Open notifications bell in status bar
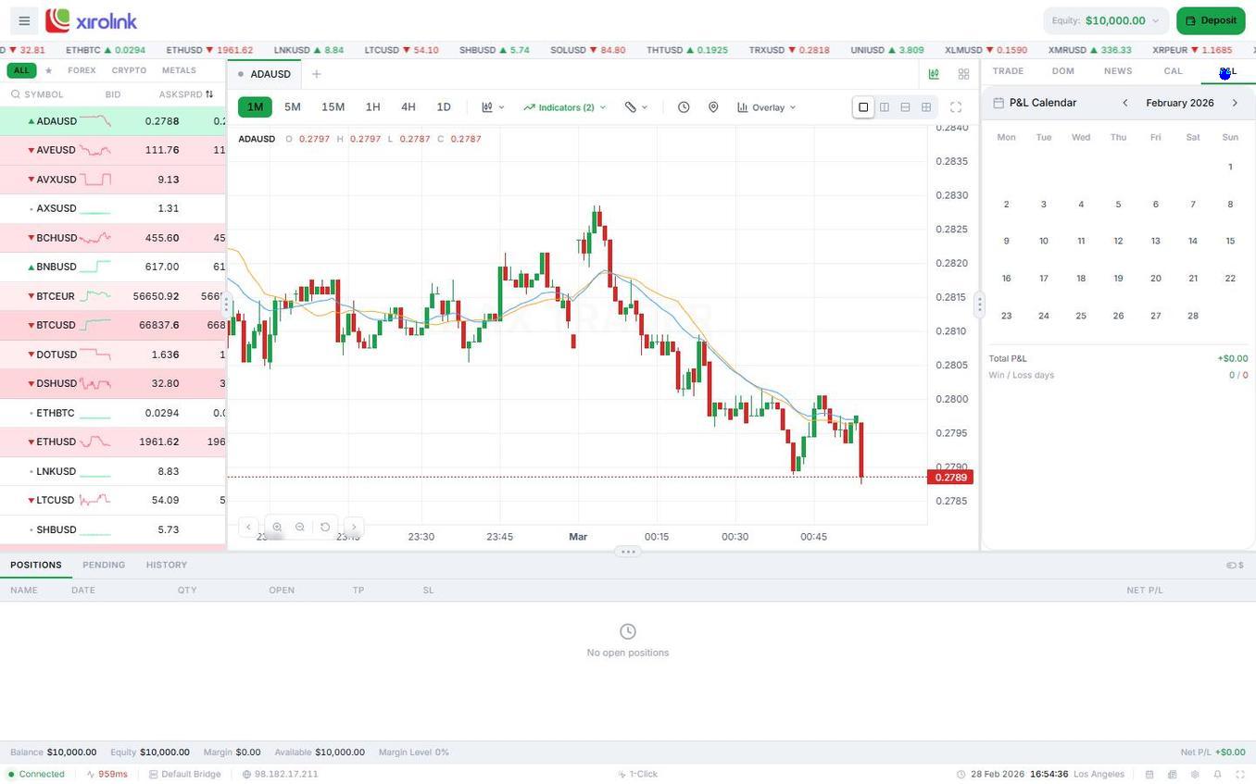Viewport: 1256px width, 784px height. click(x=1217, y=775)
